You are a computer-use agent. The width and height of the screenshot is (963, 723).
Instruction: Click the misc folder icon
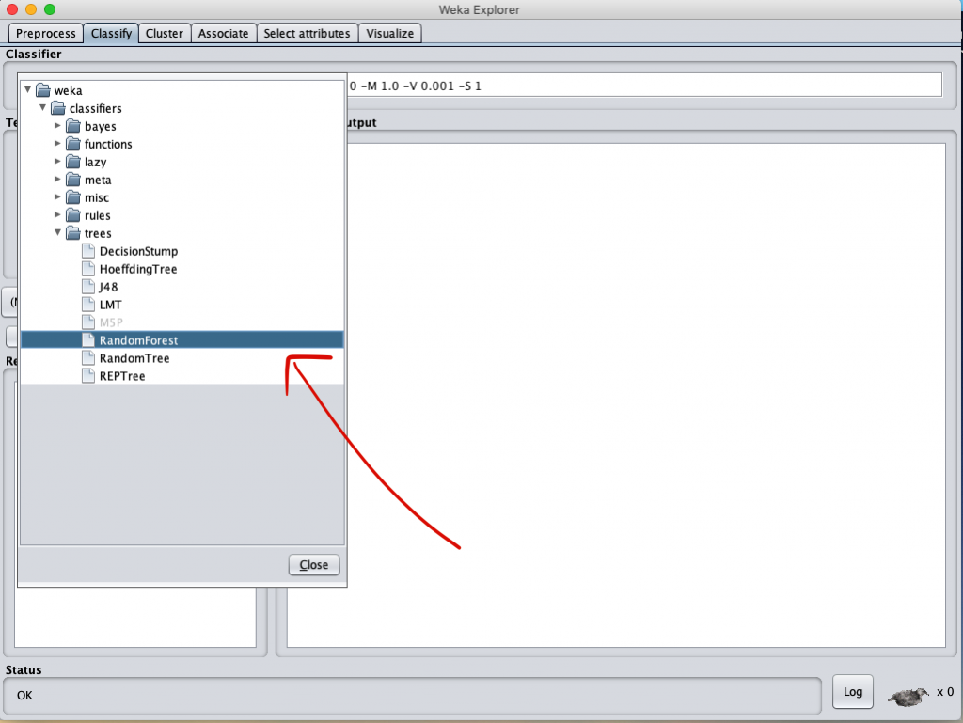click(x=73, y=197)
